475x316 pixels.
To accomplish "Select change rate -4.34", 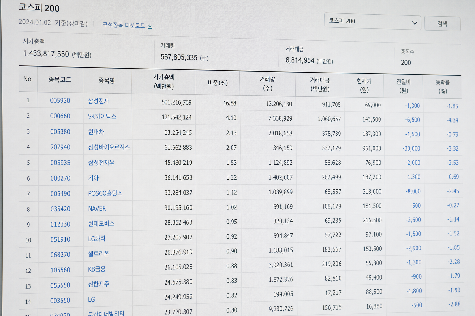I will 452,120.
